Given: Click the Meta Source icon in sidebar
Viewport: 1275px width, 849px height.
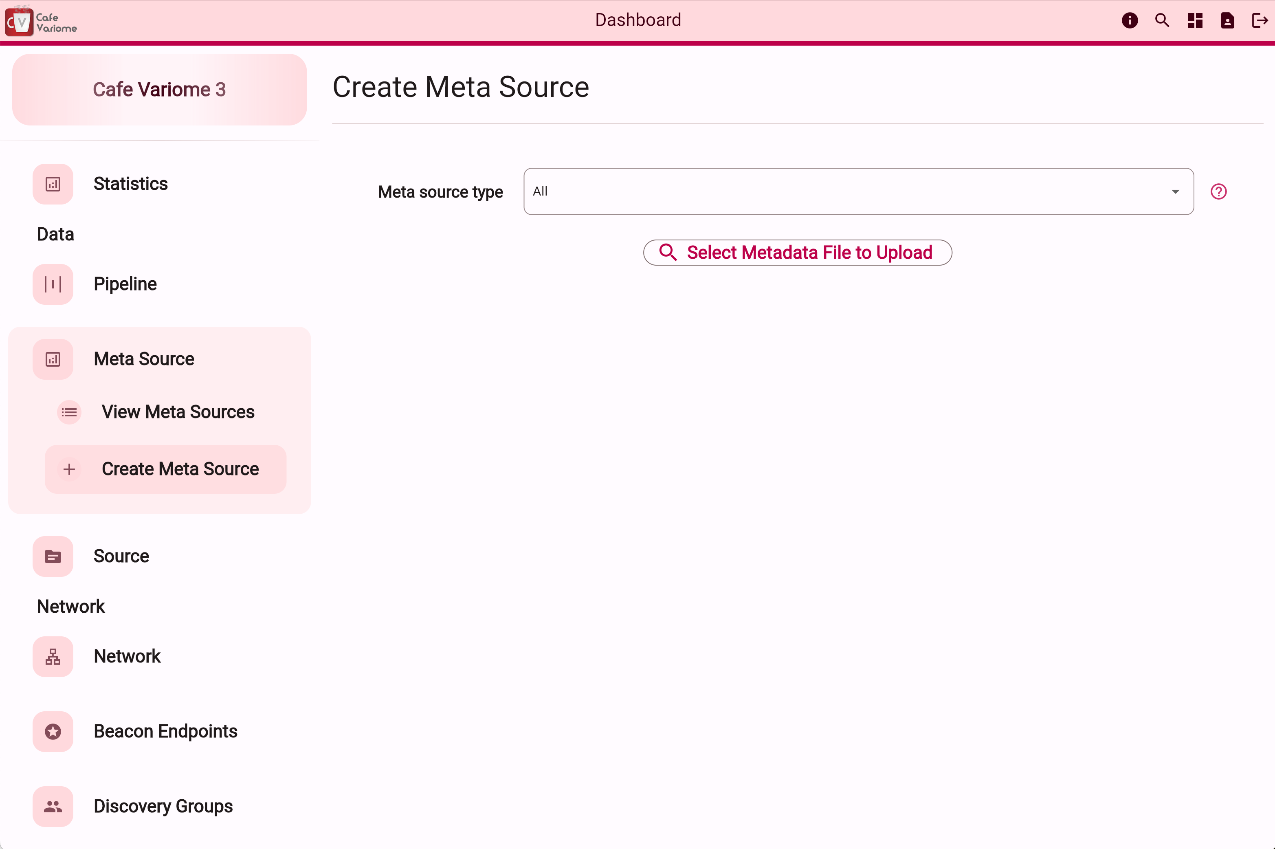Looking at the screenshot, I should 53,358.
